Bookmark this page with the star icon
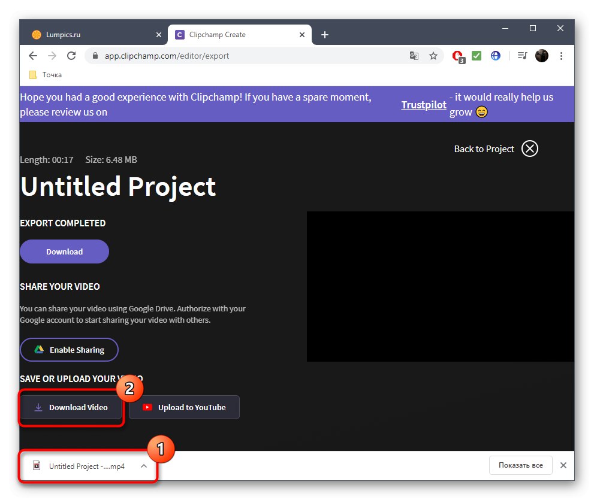 point(433,55)
